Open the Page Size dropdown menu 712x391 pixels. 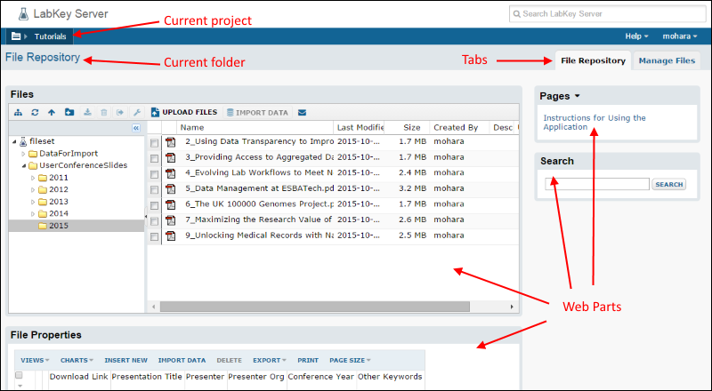pyautogui.click(x=350, y=360)
